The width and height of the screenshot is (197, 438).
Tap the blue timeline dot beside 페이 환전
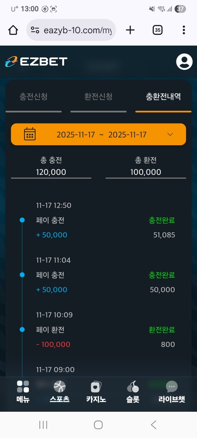pyautogui.click(x=22, y=330)
